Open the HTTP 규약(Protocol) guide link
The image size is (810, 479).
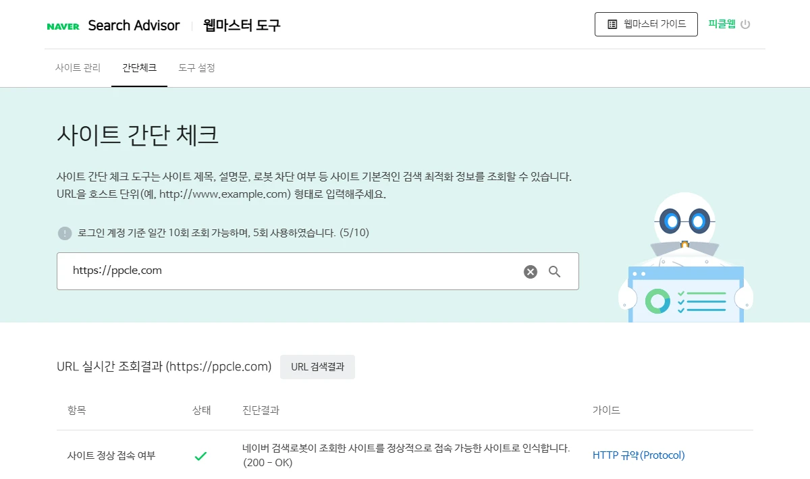639,455
